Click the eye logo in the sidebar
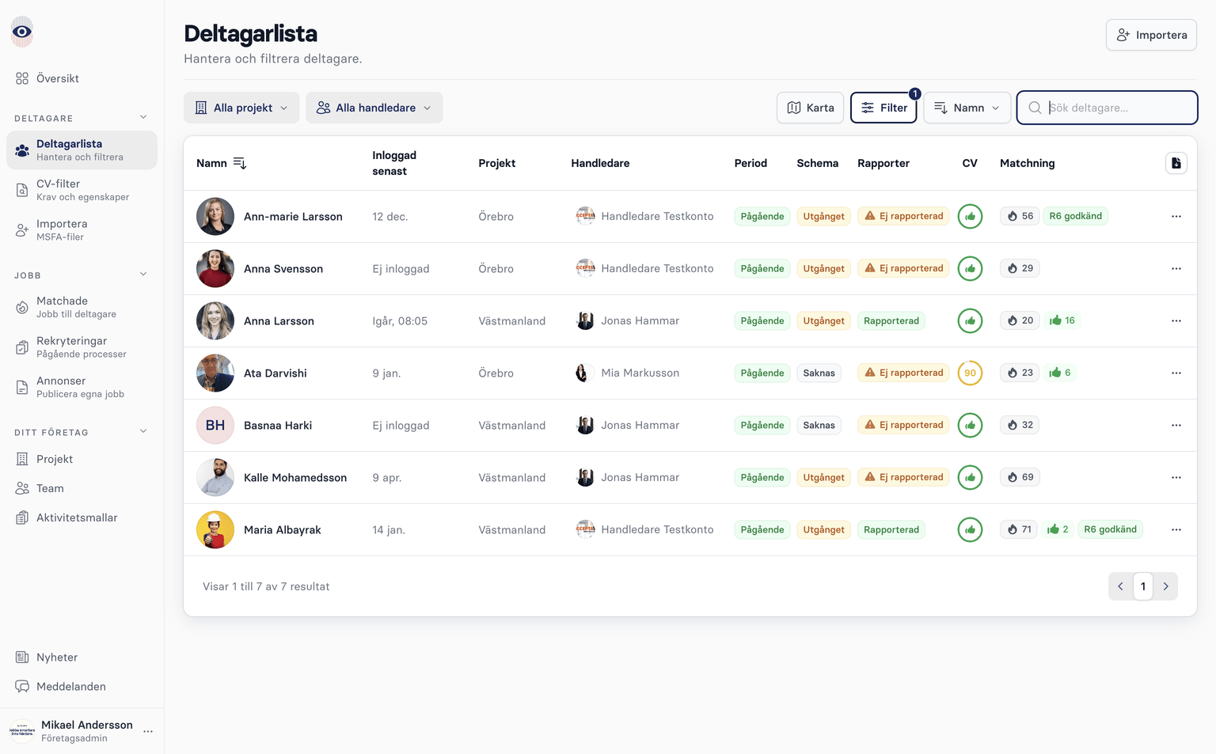This screenshot has height=754, width=1216. tap(22, 32)
